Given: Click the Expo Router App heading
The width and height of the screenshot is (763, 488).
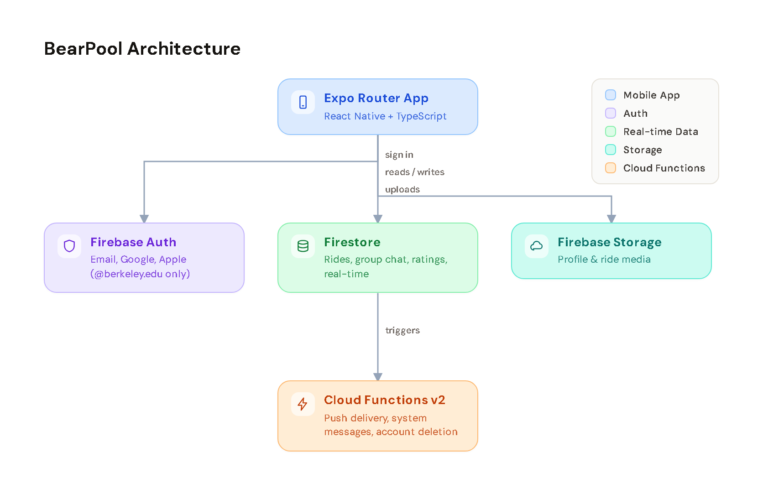Looking at the screenshot, I should coord(376,99).
